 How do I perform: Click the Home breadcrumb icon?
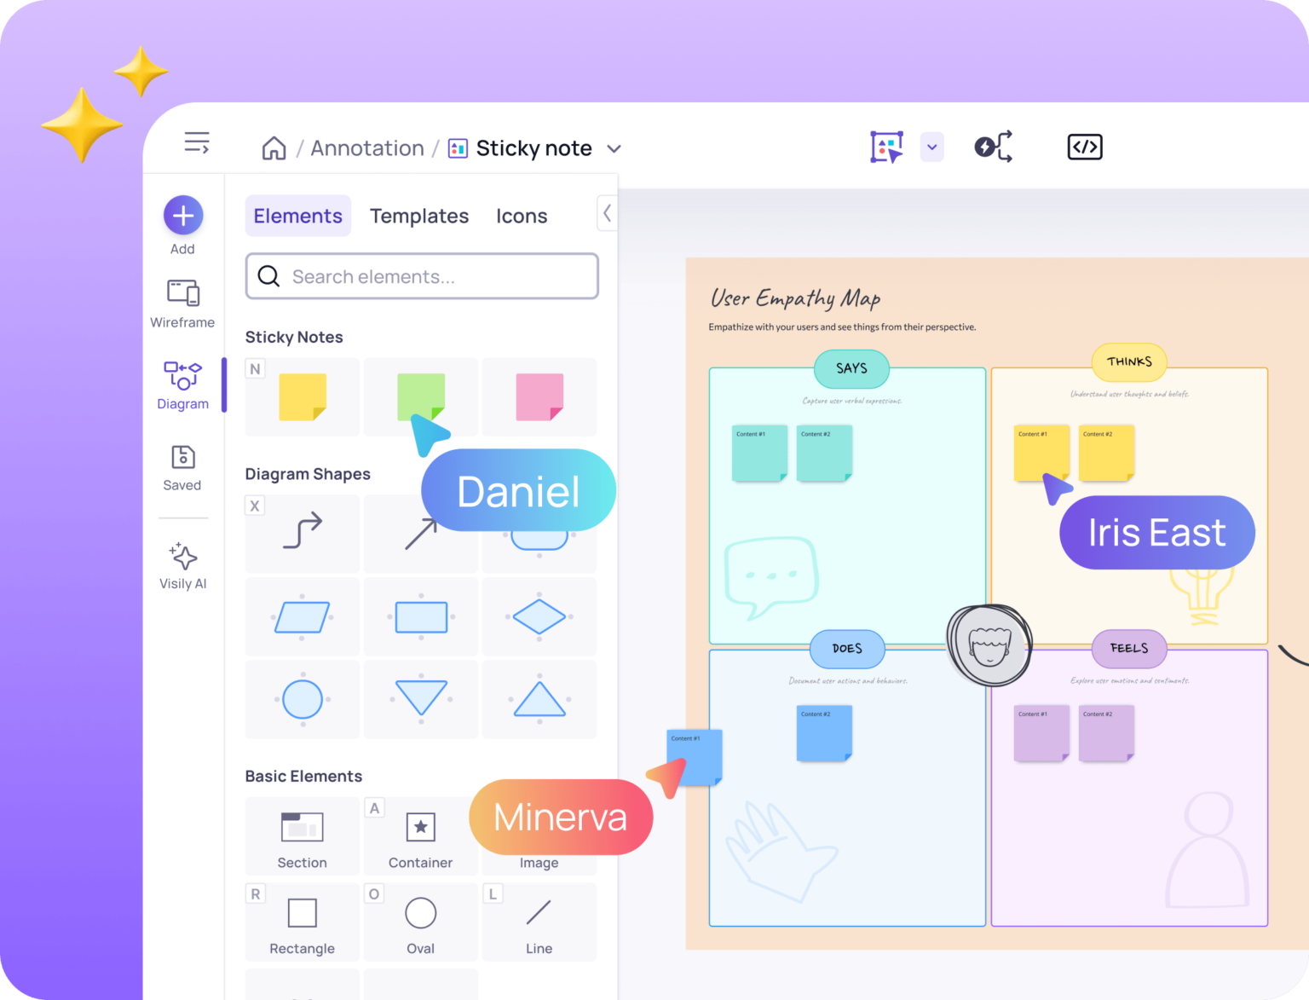(x=273, y=147)
